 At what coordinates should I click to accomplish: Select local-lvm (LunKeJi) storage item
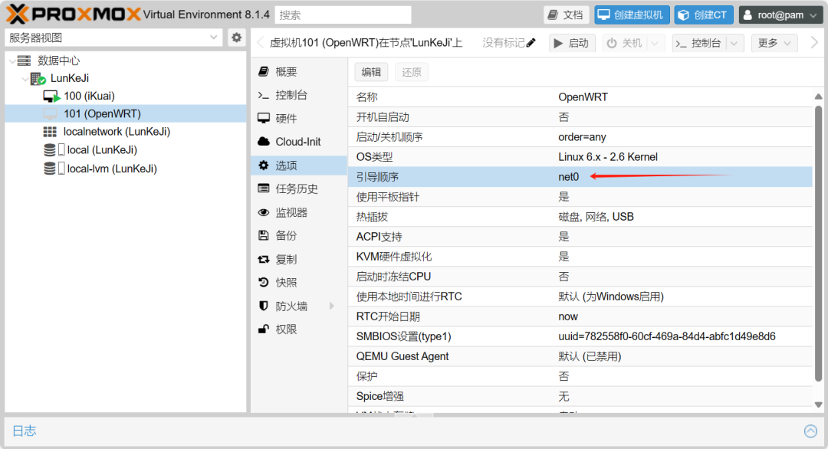click(x=126, y=169)
